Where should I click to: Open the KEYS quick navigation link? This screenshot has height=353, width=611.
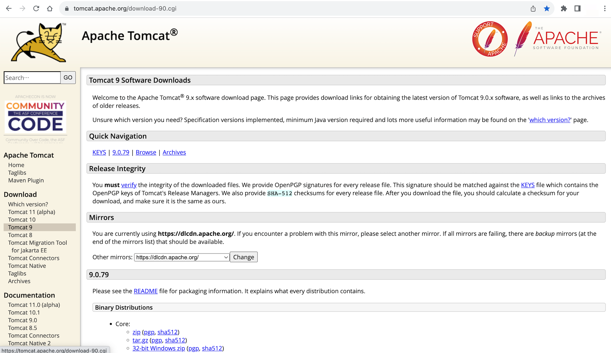99,152
